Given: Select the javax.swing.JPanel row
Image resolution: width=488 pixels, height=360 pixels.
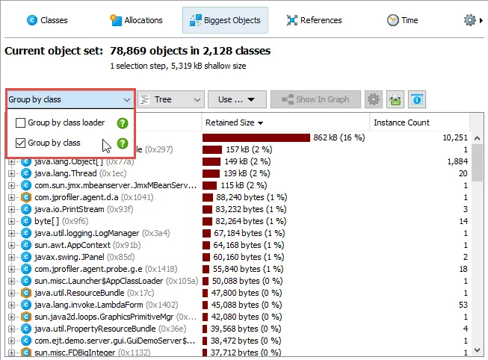Looking at the screenshot, I should (238, 258).
